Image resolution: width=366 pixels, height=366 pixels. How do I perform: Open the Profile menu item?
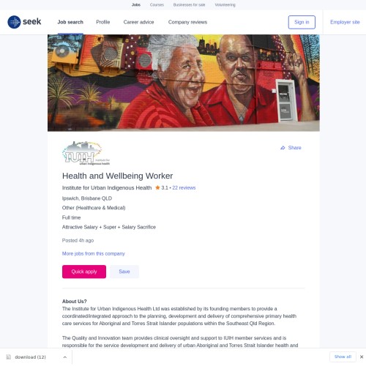pos(103,22)
